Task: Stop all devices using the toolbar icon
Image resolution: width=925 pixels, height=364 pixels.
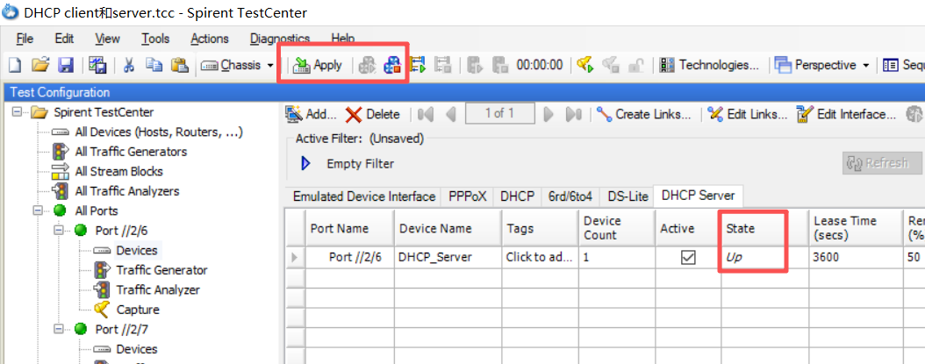Action: 392,65
